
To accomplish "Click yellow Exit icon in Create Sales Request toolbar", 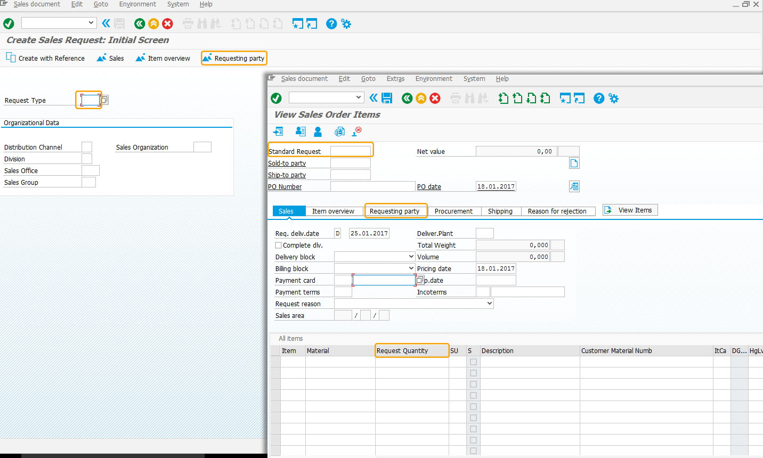I will (x=153, y=23).
